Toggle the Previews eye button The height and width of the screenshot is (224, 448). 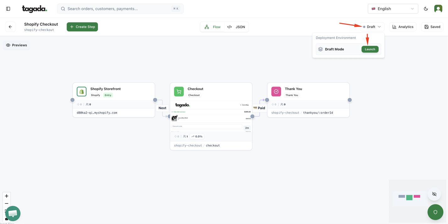[17, 45]
